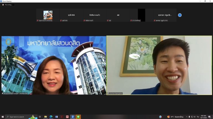Switch input language indicator in tray
The width and height of the screenshot is (213, 119).
pos(198,117)
